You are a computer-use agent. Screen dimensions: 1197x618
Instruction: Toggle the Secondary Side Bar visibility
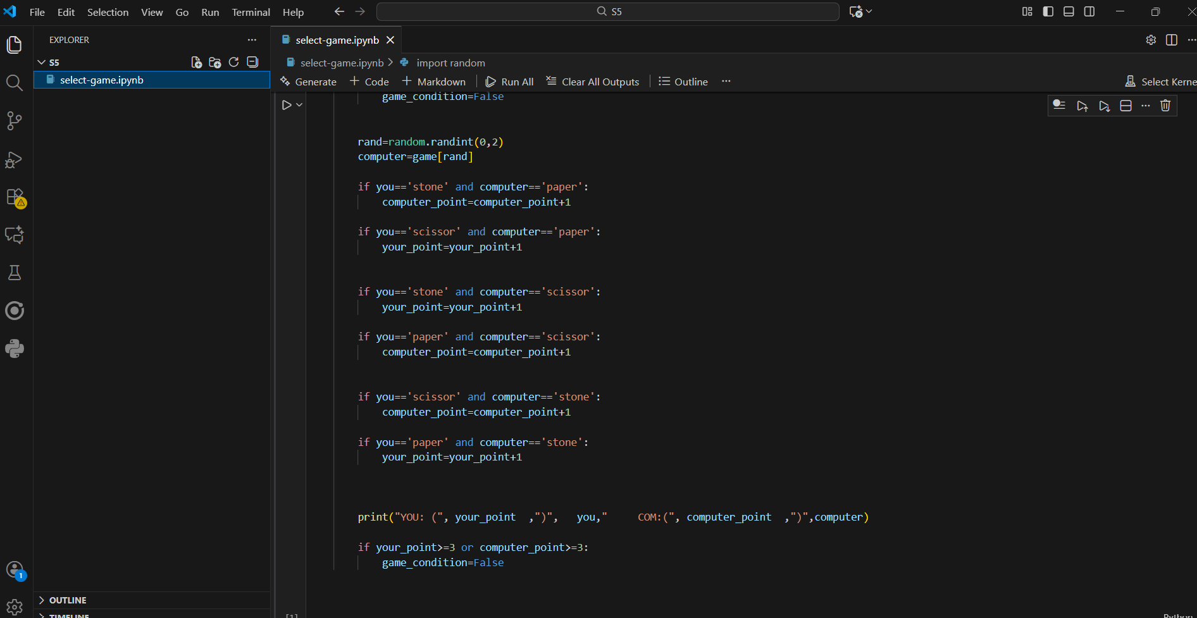click(x=1089, y=11)
